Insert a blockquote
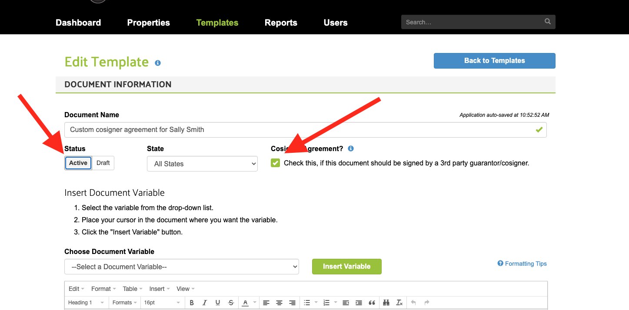The image size is (629, 310). [x=372, y=303]
